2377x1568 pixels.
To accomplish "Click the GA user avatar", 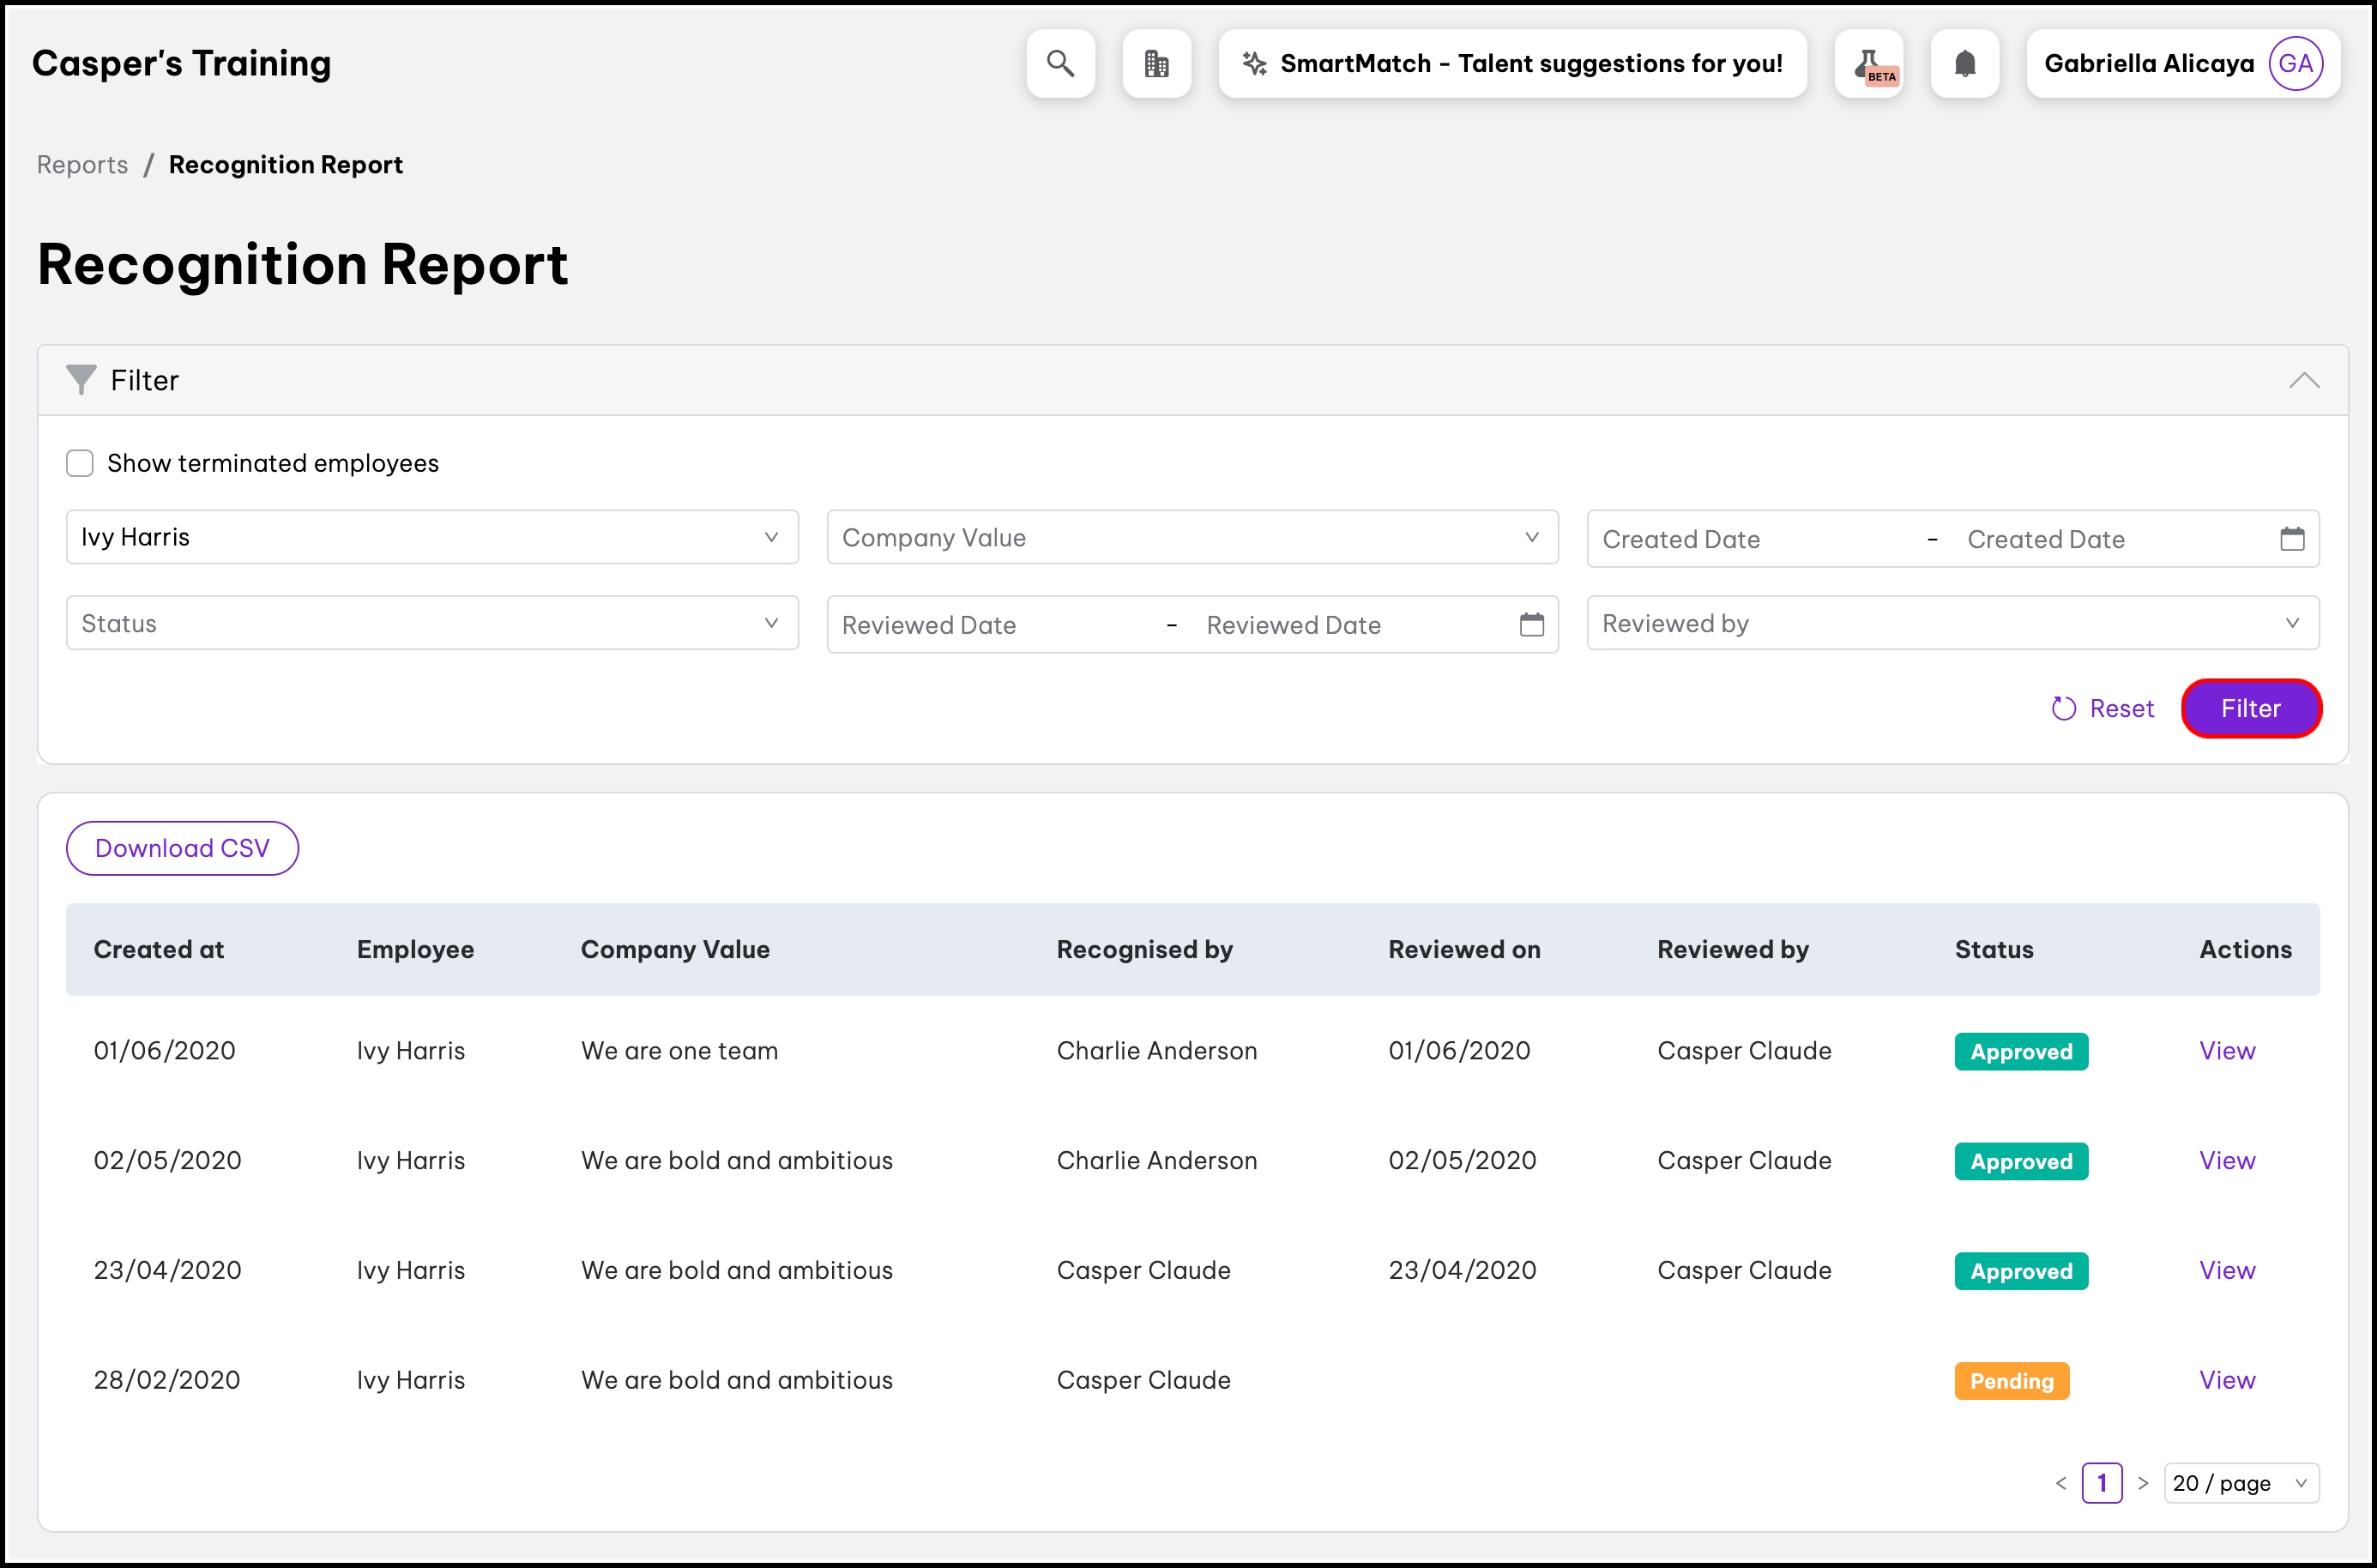I will [x=2295, y=64].
